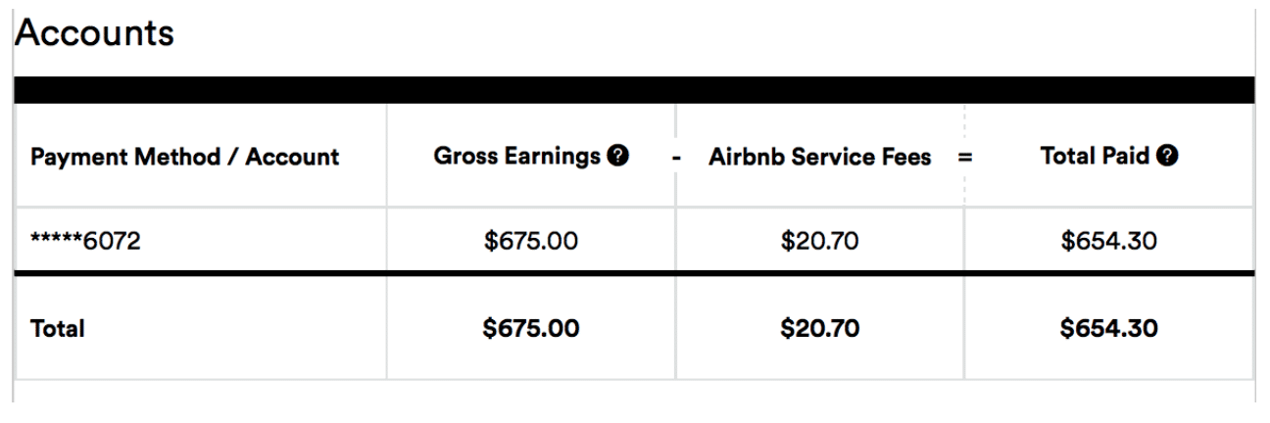The image size is (1270, 423).
Task: Click the $654.30 total paid in account row
Action: [1108, 241]
